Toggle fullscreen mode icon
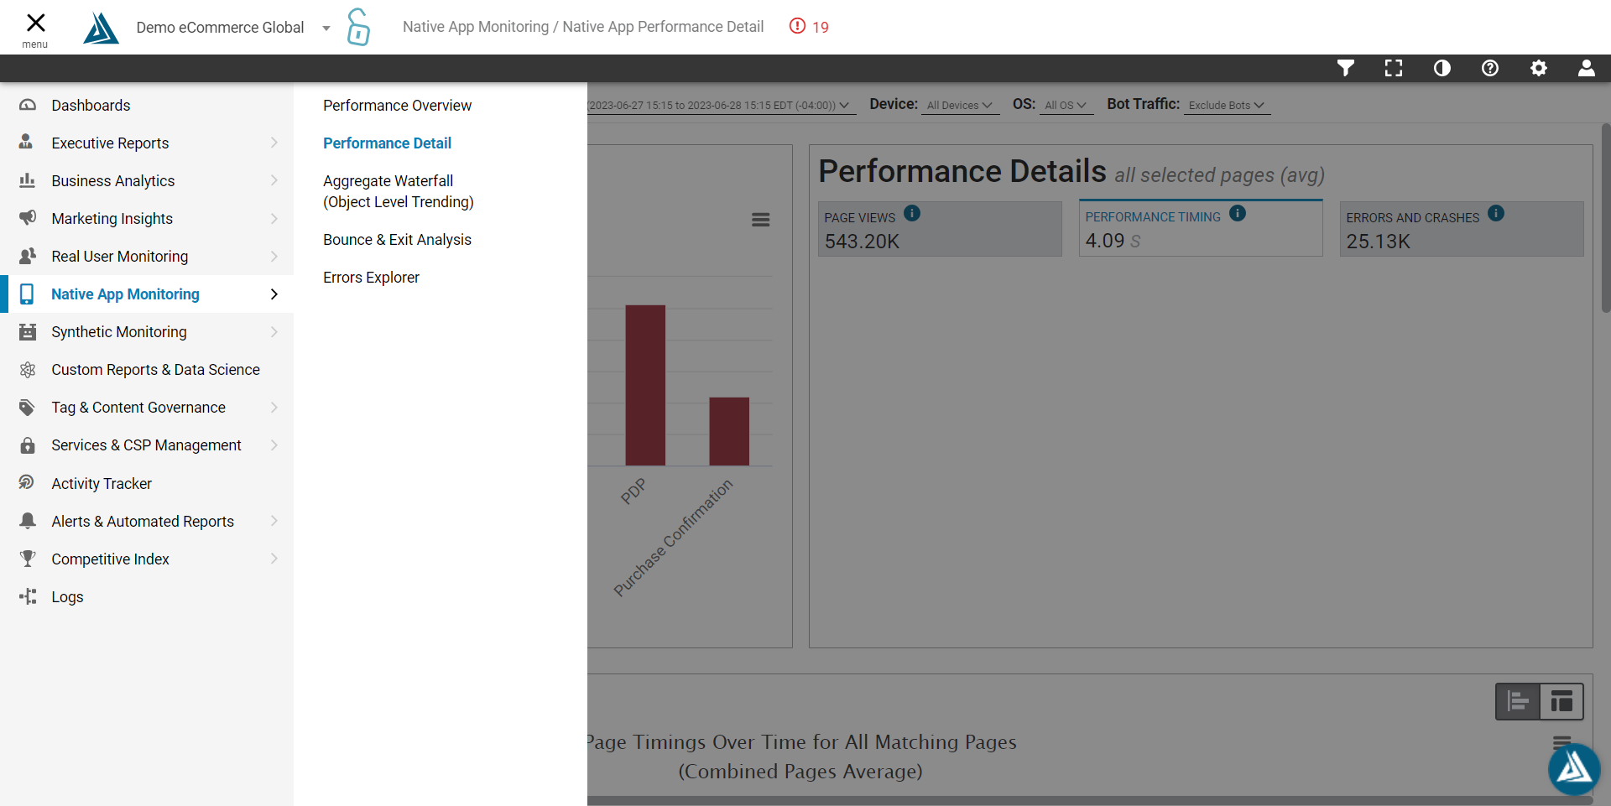The height and width of the screenshot is (806, 1611). tap(1394, 68)
